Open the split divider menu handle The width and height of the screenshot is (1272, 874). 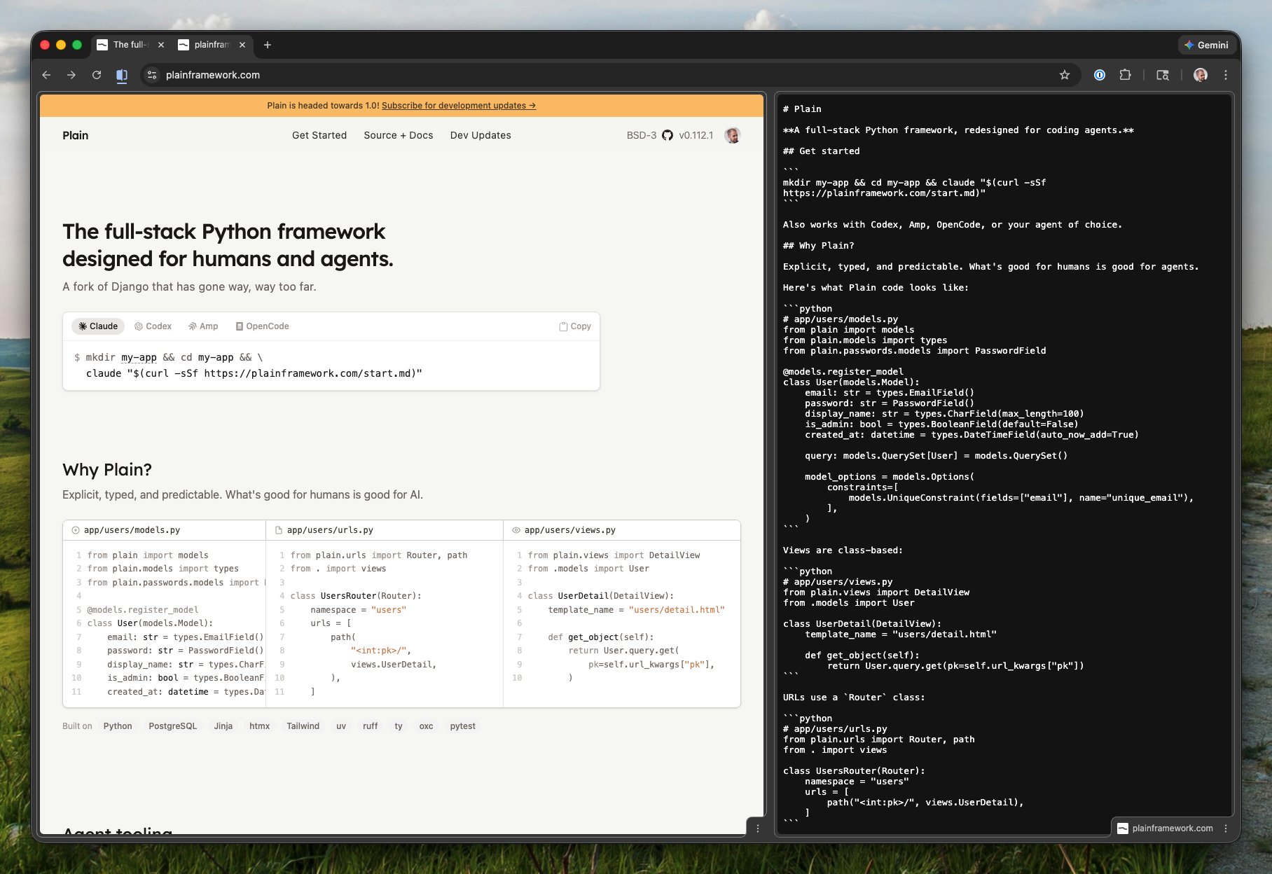click(758, 828)
